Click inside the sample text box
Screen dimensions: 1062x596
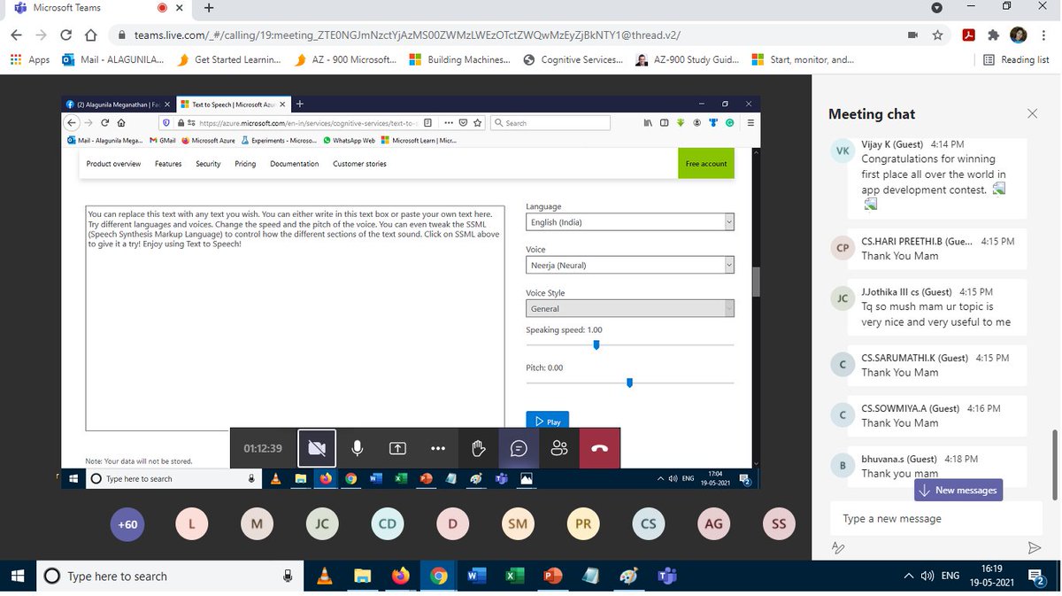(x=295, y=318)
